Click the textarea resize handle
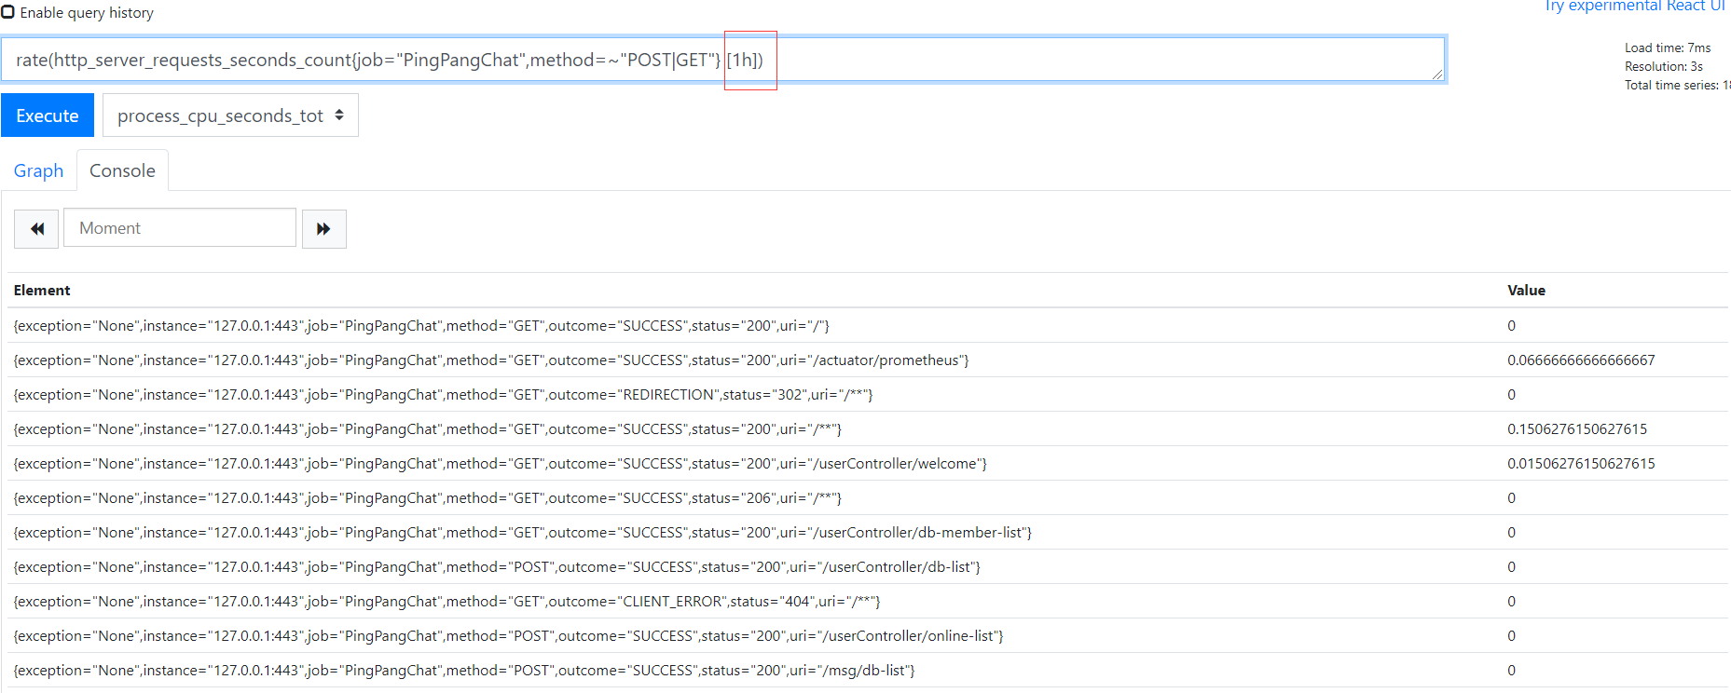The width and height of the screenshot is (1731, 693). [1436, 74]
